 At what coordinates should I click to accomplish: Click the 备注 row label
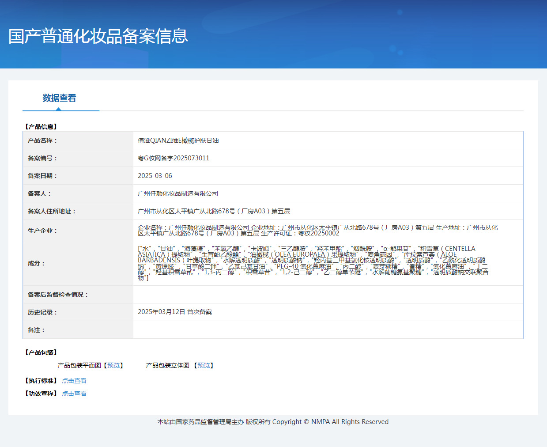coord(36,330)
